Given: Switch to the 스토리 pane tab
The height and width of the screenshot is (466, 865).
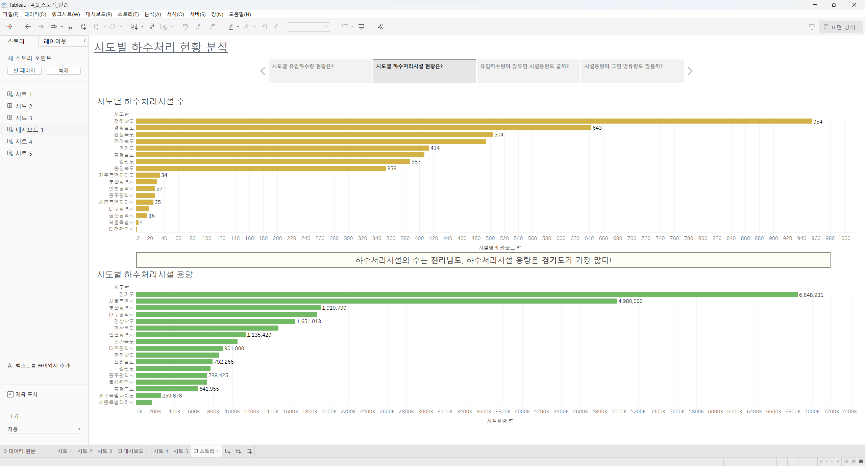Looking at the screenshot, I should point(16,41).
